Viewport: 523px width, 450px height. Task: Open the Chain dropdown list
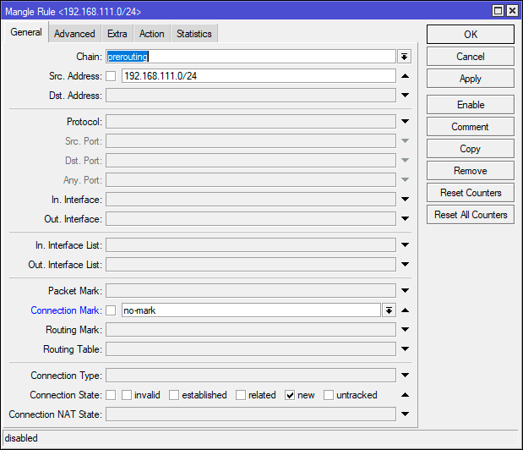404,57
